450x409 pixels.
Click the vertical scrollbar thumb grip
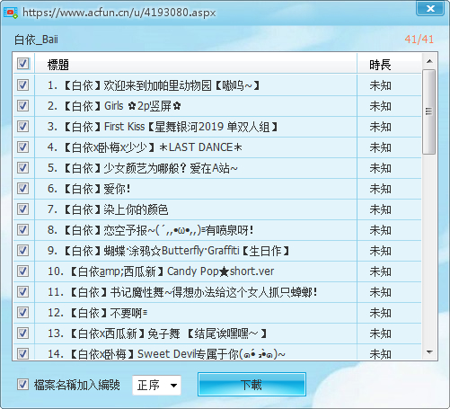point(429,111)
